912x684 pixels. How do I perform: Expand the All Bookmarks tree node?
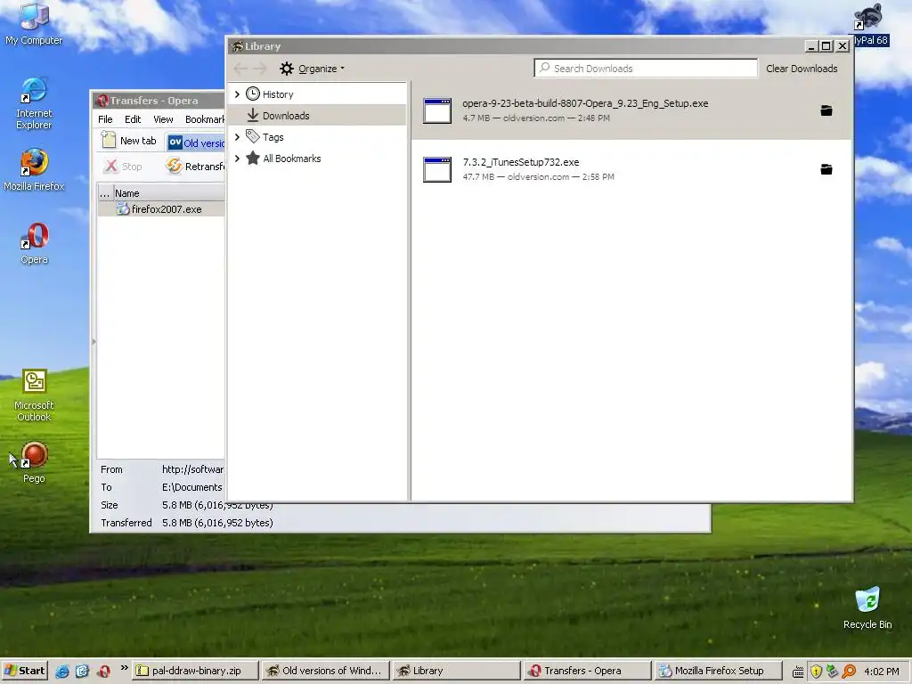[237, 159]
